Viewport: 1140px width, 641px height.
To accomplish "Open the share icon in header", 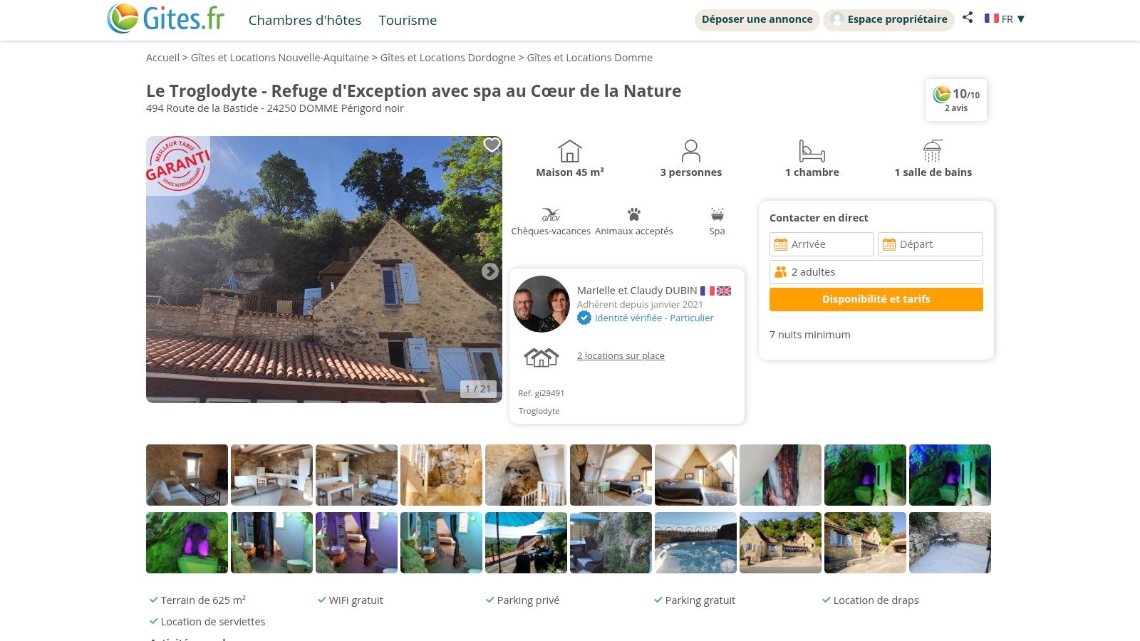I will click(968, 18).
